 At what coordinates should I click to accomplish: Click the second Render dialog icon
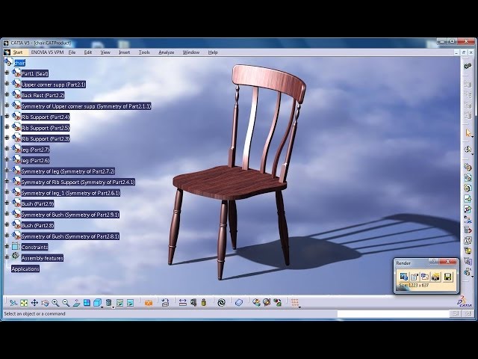click(415, 277)
